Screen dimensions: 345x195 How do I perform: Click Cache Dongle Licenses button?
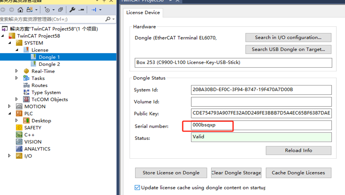(298, 173)
